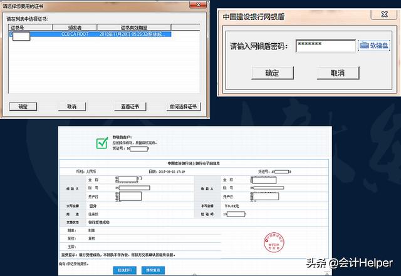
Task: Close the 中国建设银行网银盾 dialog
Action: point(384,14)
